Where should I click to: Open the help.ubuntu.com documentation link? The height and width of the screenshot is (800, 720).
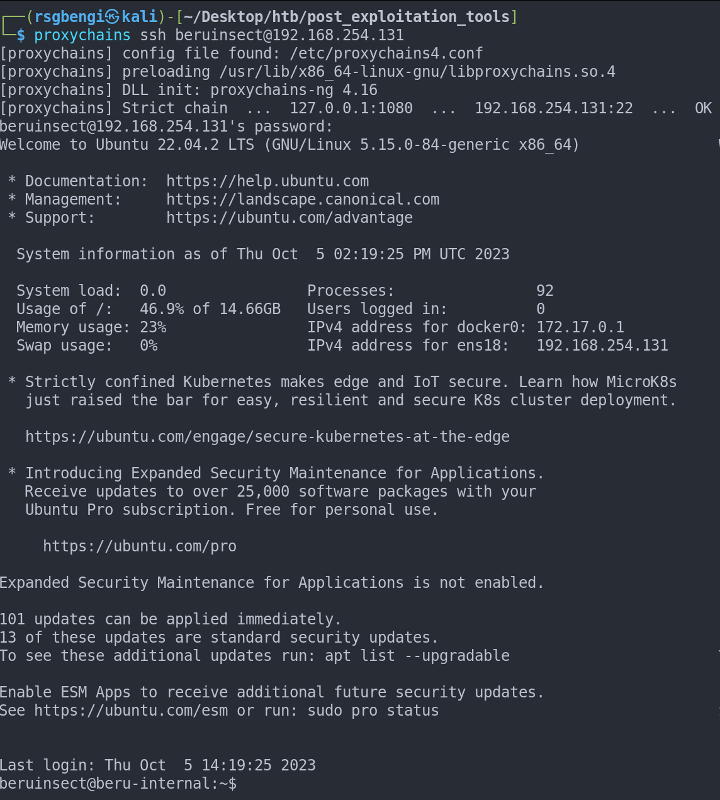tap(267, 181)
